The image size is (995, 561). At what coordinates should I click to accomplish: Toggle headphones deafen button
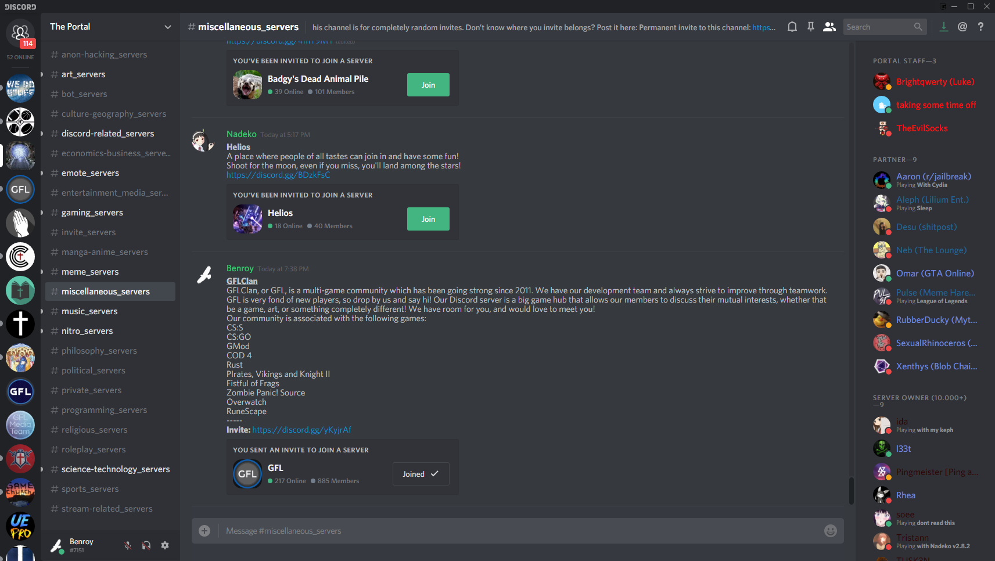pyautogui.click(x=146, y=545)
